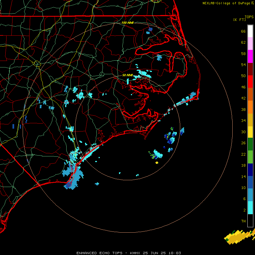Image resolution: width=255 pixels, height=255 pixels.
Task: Pick the cyan 2 legend swatch
Action: coord(250,208)
